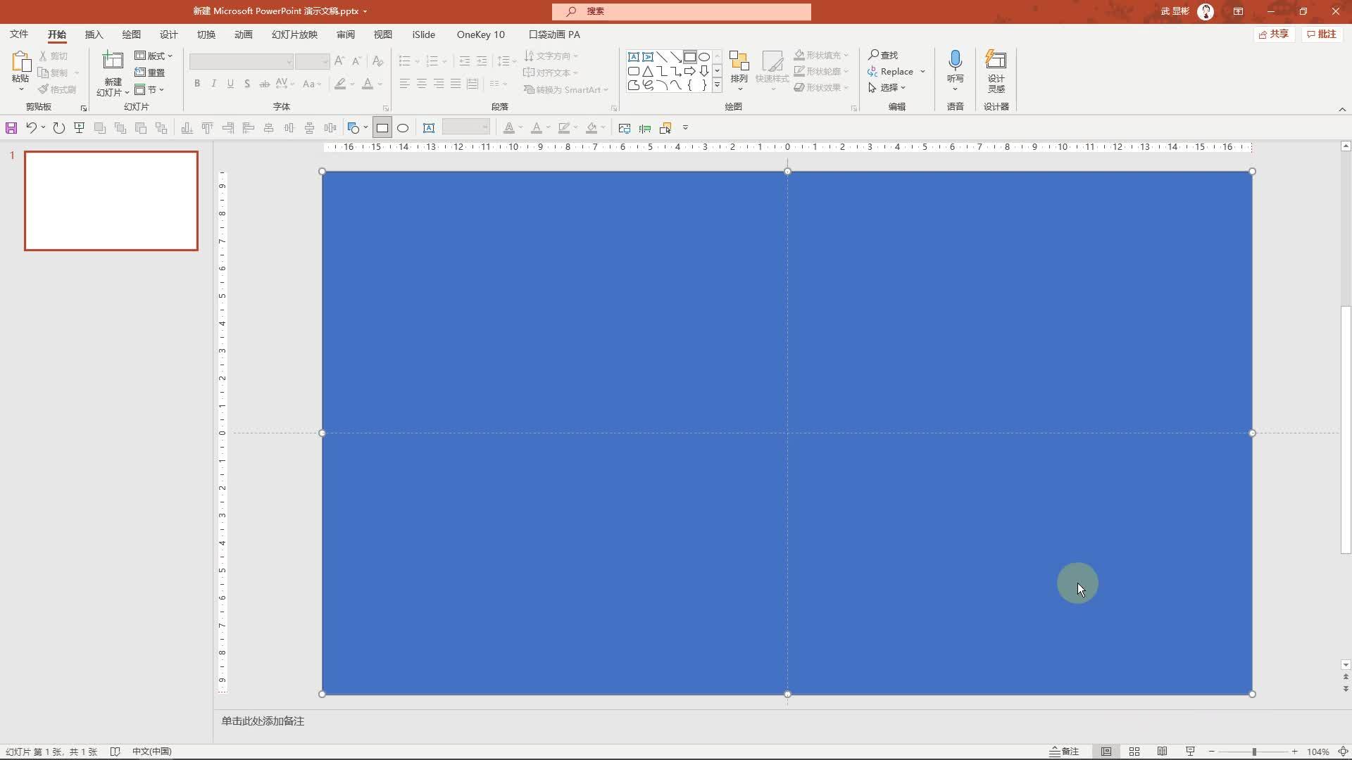This screenshot has width=1352, height=760.
Task: Select slide 1 thumbnail
Action: point(111,201)
